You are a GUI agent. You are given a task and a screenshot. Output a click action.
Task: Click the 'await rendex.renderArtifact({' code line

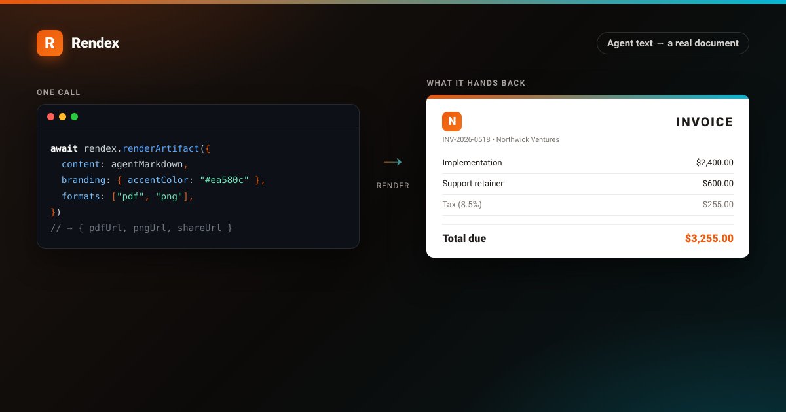130,148
